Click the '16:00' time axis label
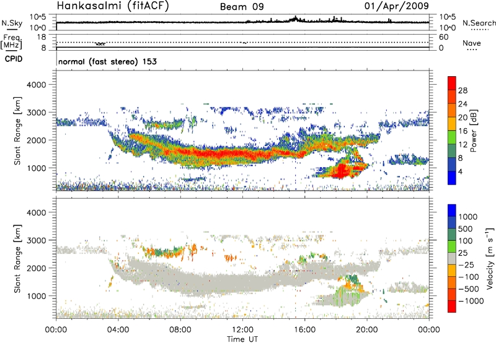This screenshot has height=343, width=496. pyautogui.click(x=304, y=330)
